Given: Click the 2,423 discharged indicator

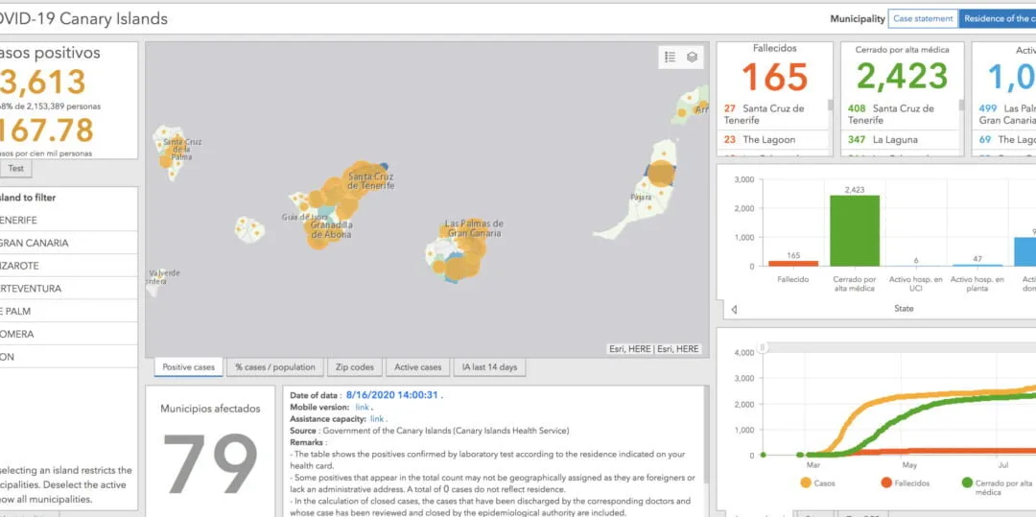Looking at the screenshot, I should pyautogui.click(x=902, y=78).
